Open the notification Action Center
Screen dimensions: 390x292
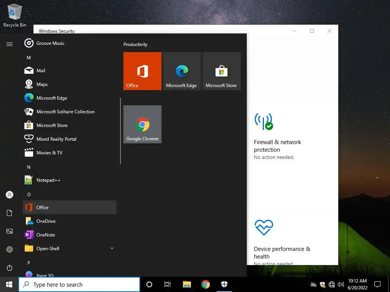pyautogui.click(x=377, y=284)
